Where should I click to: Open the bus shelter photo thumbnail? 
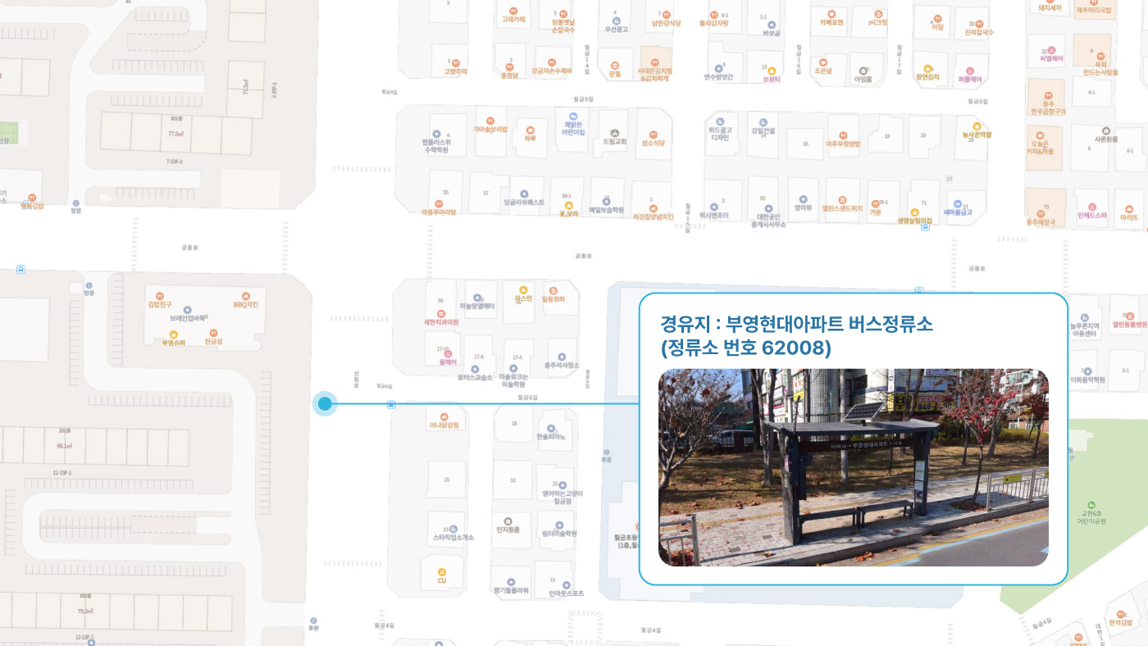pyautogui.click(x=853, y=467)
